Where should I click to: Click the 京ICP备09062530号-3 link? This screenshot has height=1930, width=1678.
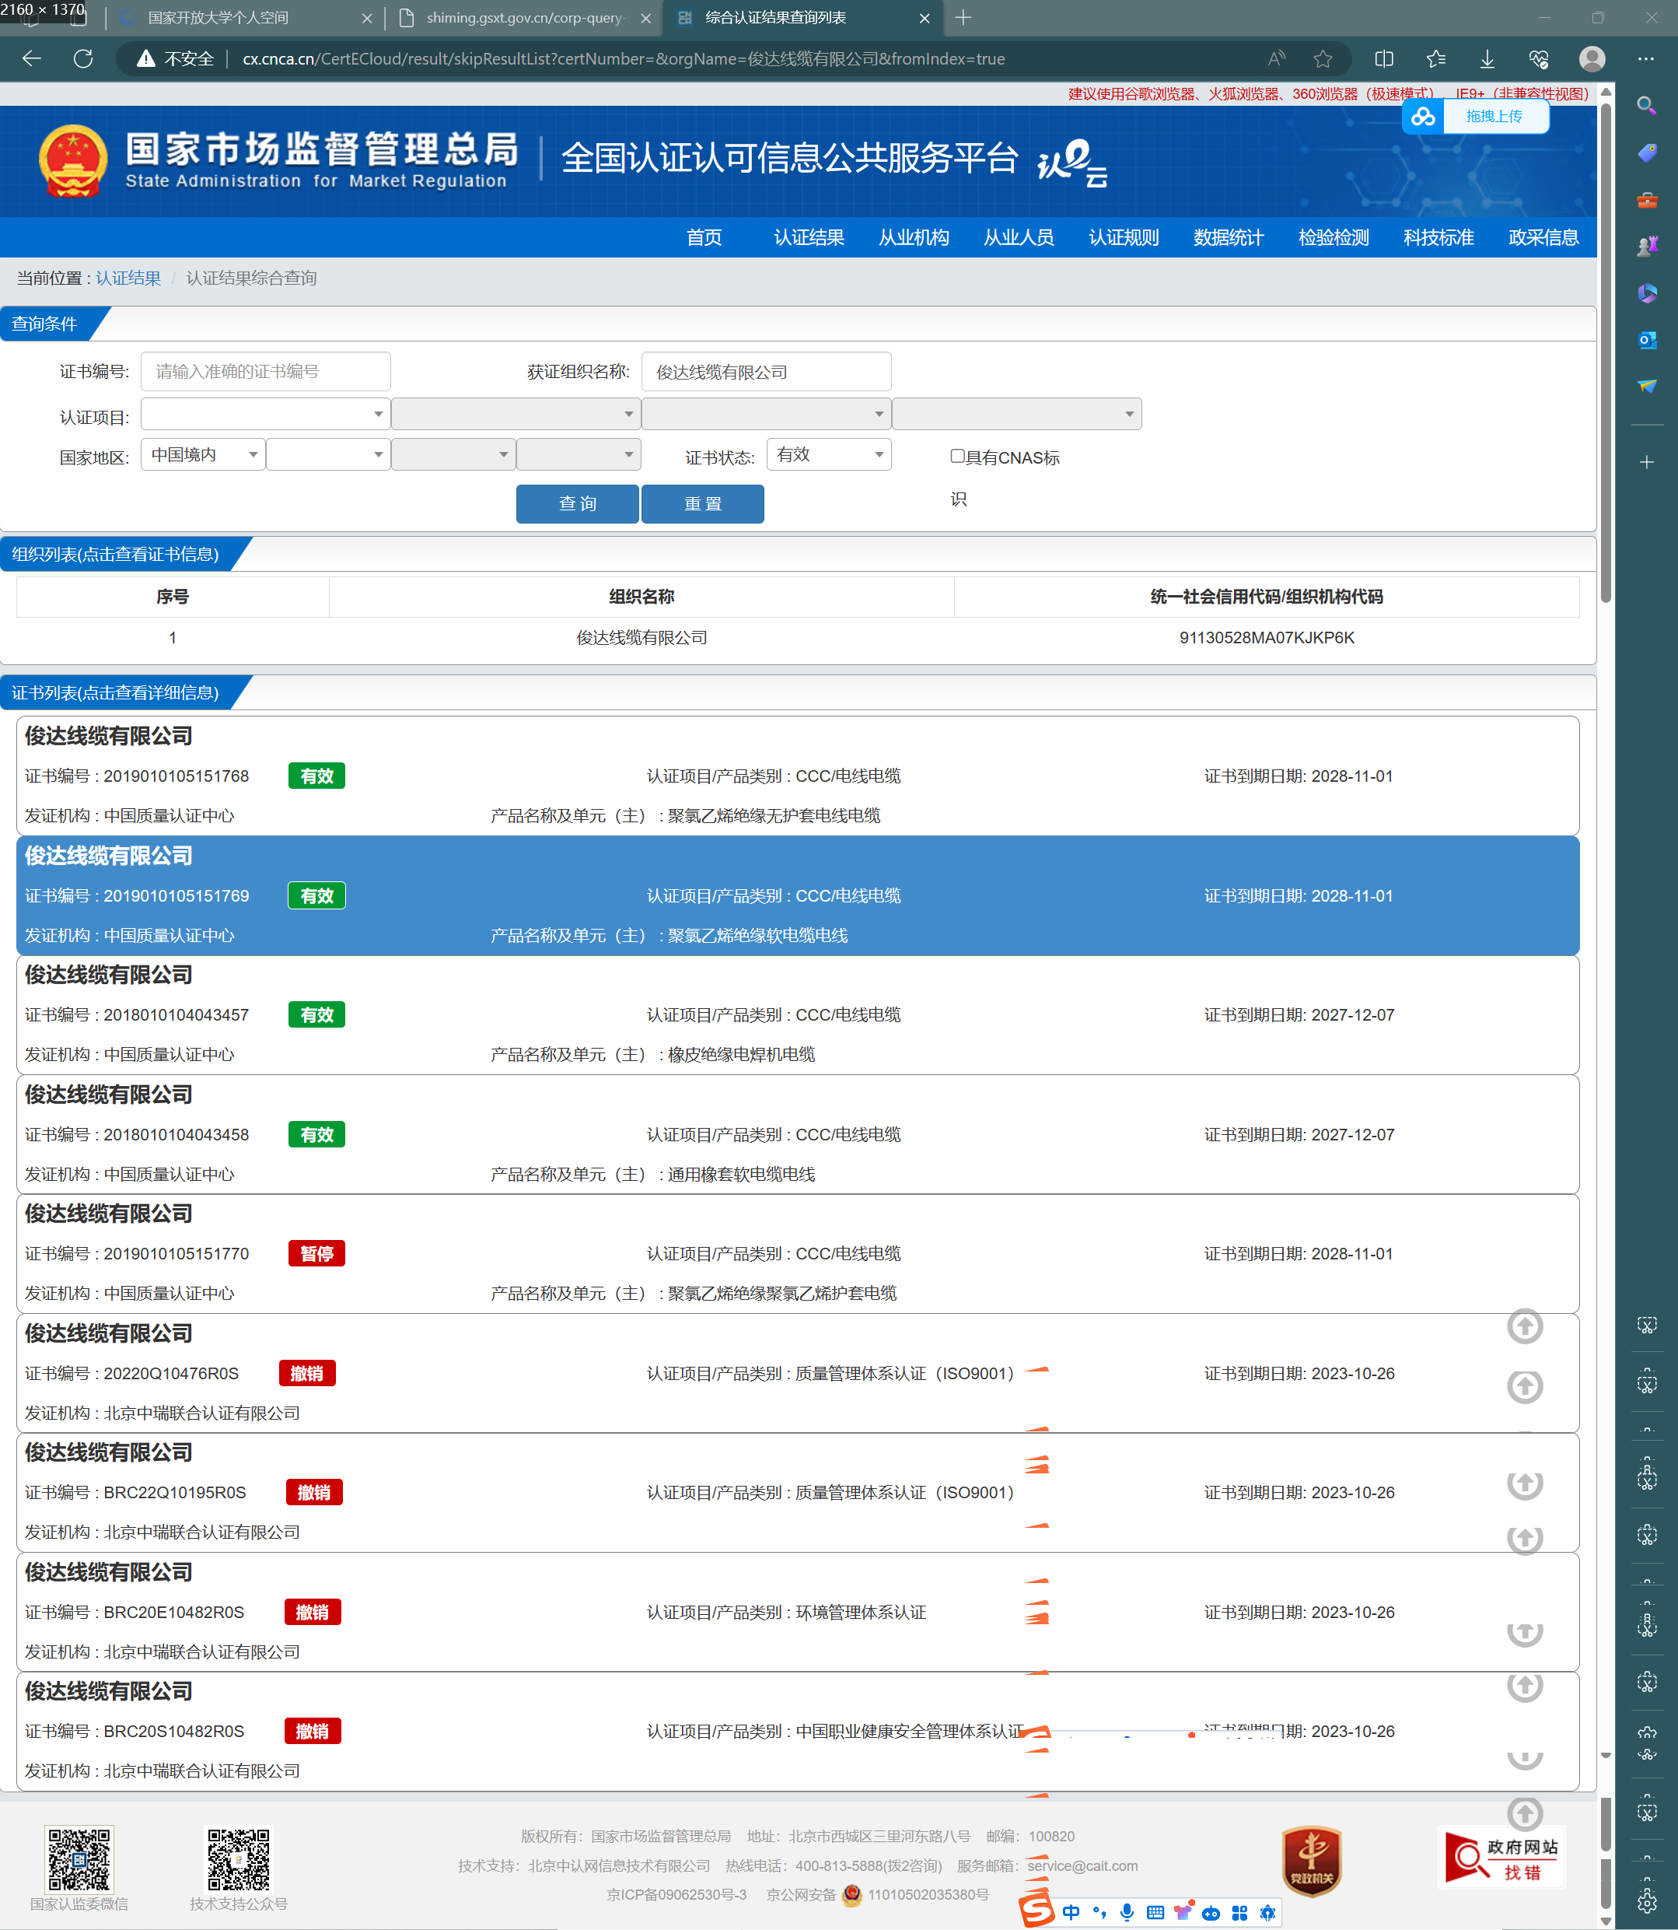[x=677, y=1894]
